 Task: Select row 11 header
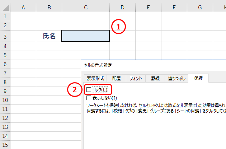(x=5, y=109)
